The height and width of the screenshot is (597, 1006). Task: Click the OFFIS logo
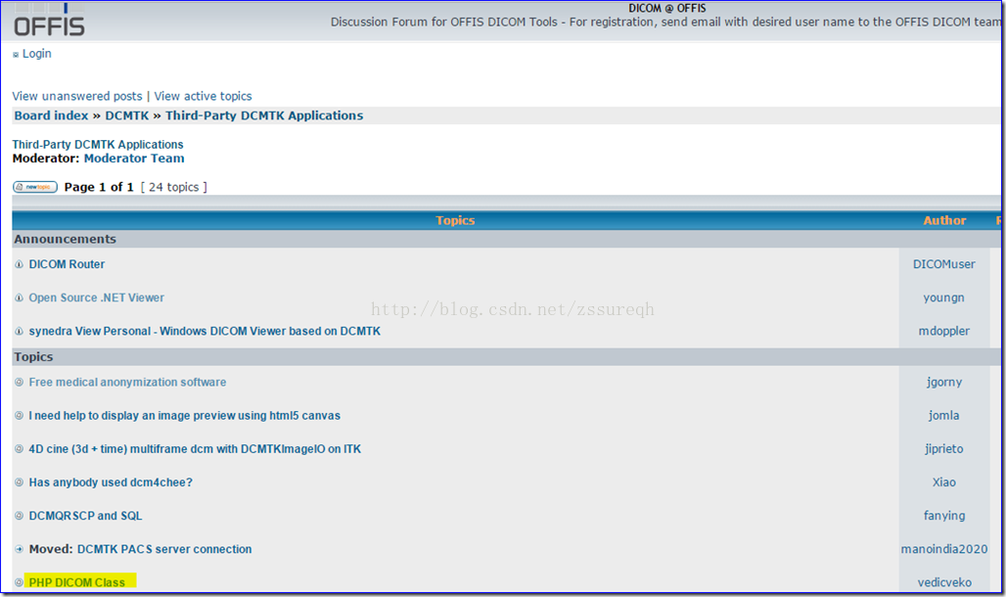49,22
